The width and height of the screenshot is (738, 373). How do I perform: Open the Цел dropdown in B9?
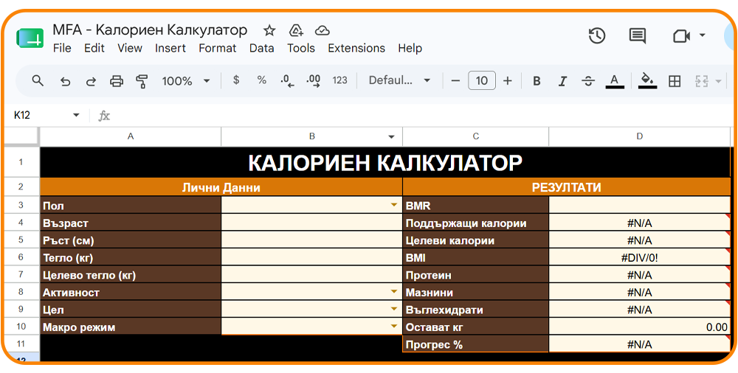pyautogui.click(x=394, y=310)
